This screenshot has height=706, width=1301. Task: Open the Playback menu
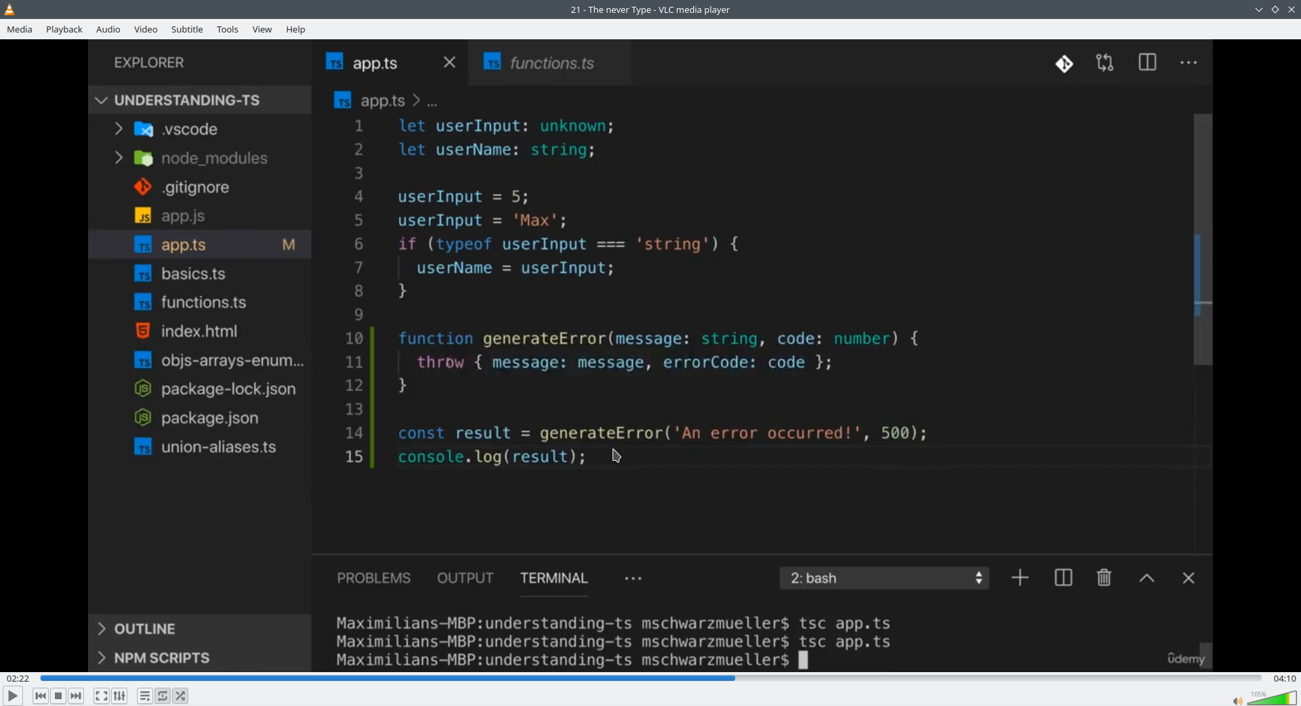(x=64, y=30)
